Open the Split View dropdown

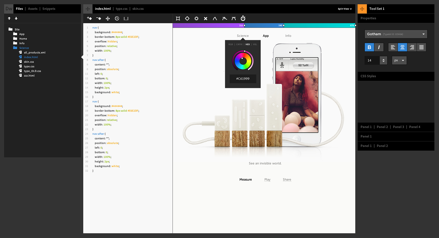345,9
